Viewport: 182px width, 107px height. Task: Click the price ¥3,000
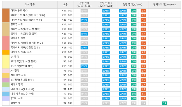coord(68,85)
